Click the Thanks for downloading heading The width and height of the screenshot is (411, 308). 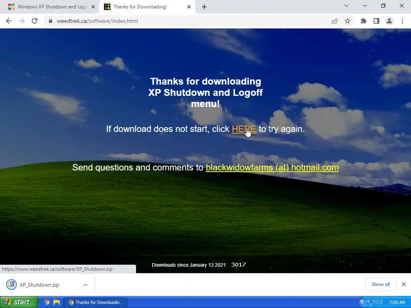click(205, 93)
